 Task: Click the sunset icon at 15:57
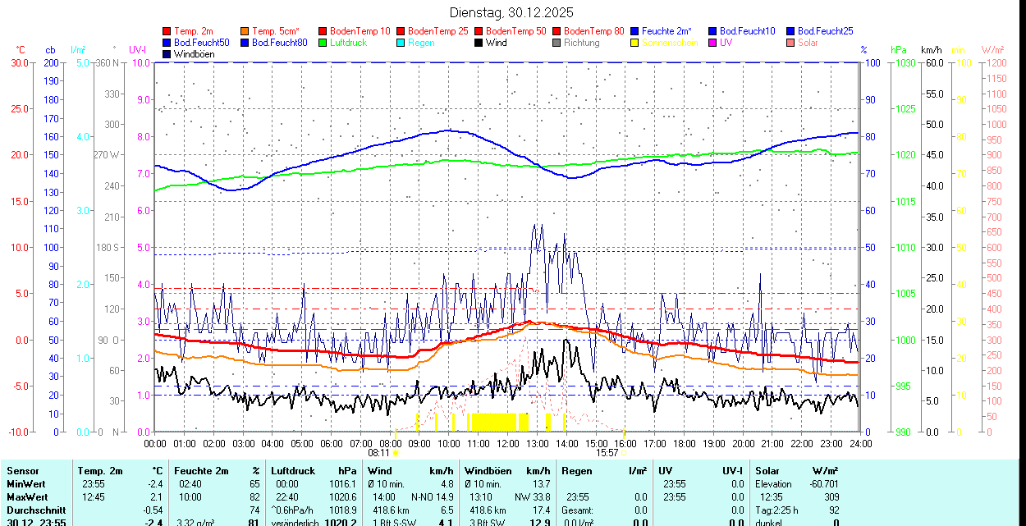coord(624,452)
